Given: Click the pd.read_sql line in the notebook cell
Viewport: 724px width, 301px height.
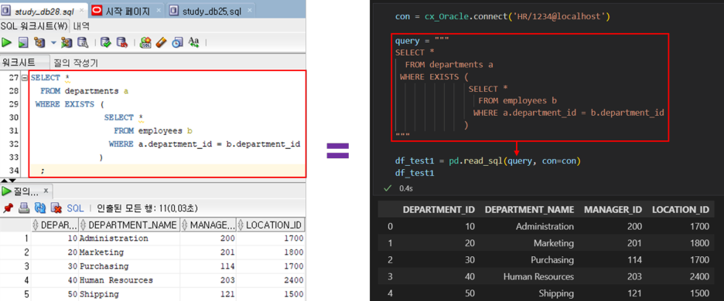Looking at the screenshot, I should point(487,161).
